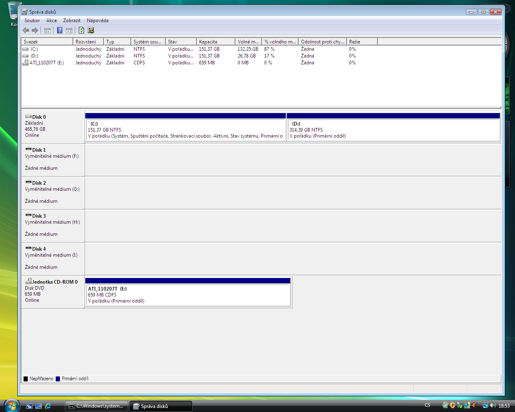Open the Zobrazit menu
515x412 pixels.
coord(72,21)
